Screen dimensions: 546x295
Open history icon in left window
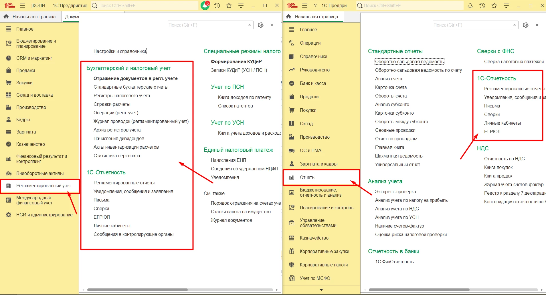[x=217, y=5]
